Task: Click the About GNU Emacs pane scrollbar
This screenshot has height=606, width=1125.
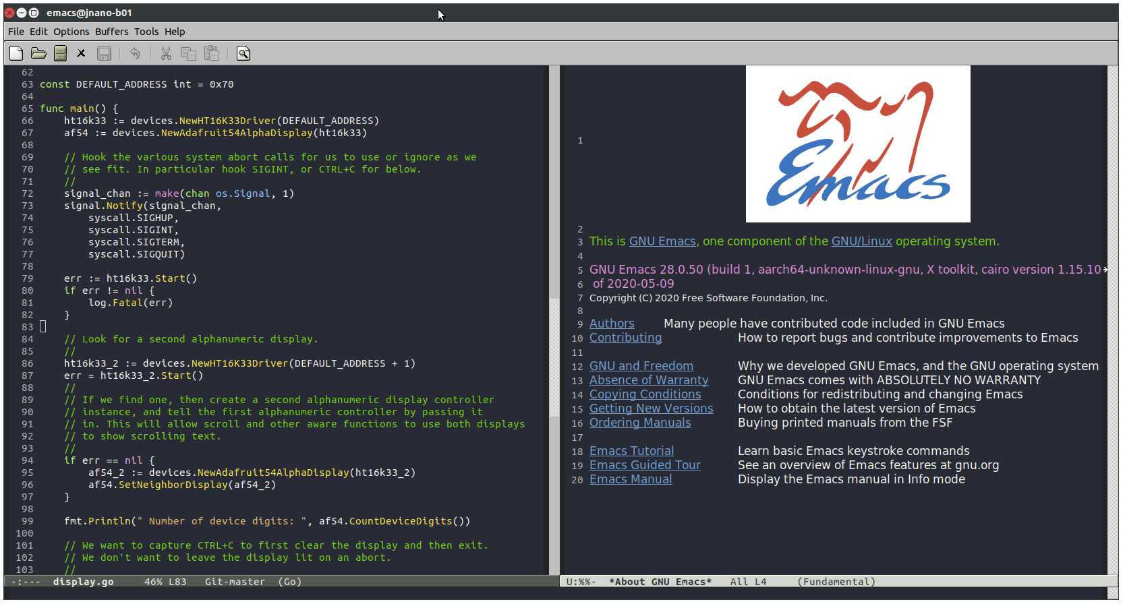Action: (x=1113, y=320)
